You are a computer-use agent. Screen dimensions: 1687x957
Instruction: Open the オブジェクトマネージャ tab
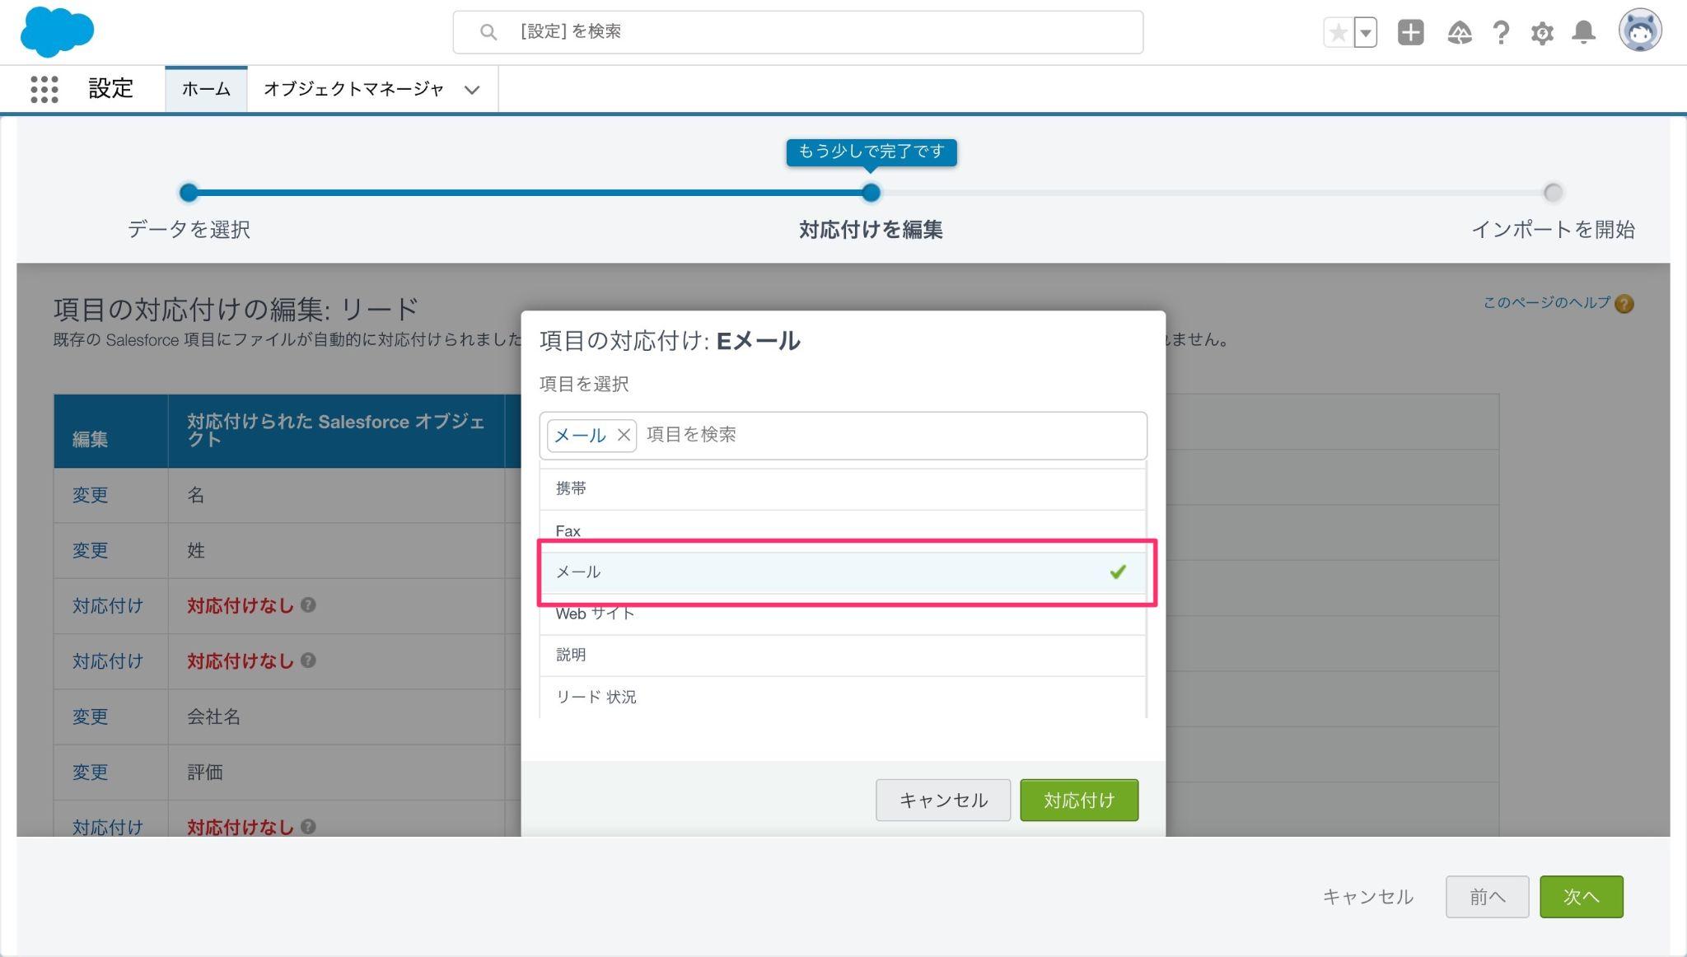[353, 89]
